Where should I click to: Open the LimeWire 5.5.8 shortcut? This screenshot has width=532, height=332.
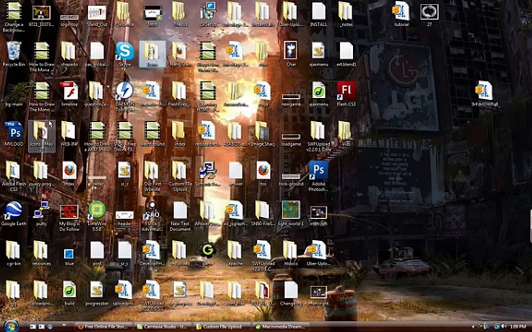tap(97, 216)
